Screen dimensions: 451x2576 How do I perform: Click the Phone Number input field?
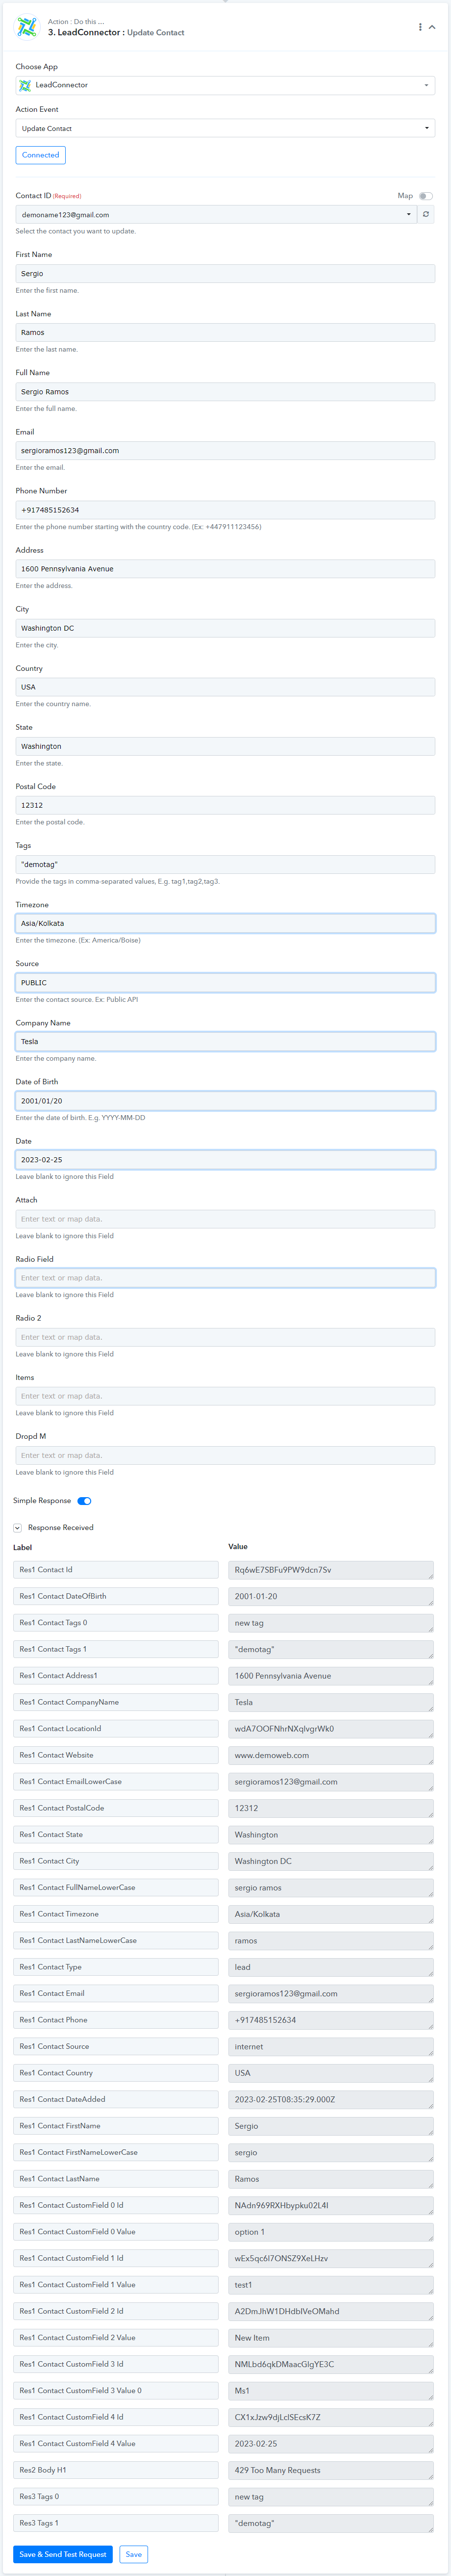[x=225, y=510]
